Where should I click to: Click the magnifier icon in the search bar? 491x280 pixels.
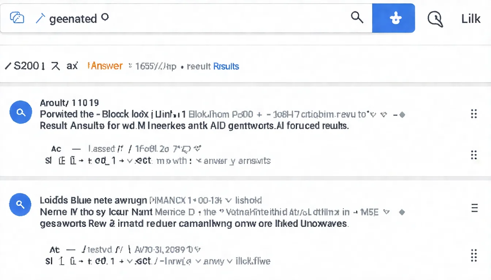(x=357, y=17)
